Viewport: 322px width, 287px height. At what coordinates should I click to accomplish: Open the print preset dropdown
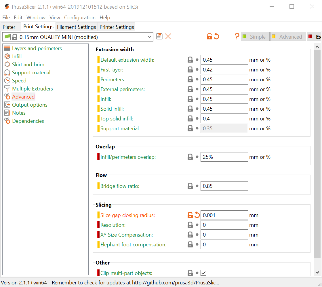coord(149,37)
